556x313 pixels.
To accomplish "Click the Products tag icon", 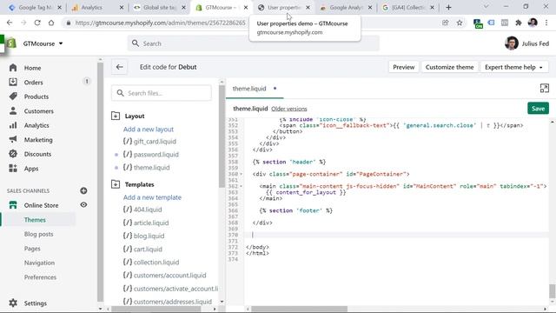I will click(13, 97).
